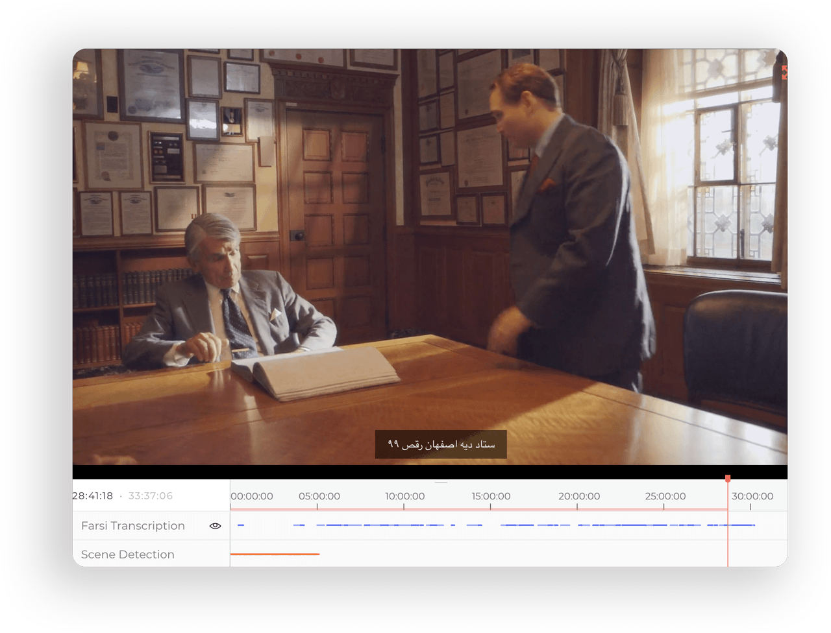
Task: Select the Scene Detection track label
Action: click(x=128, y=555)
